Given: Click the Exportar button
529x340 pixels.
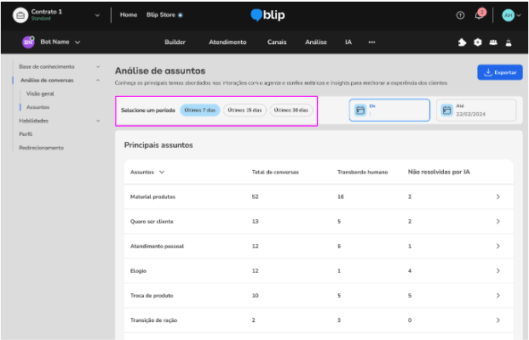Looking at the screenshot, I should 500,72.
